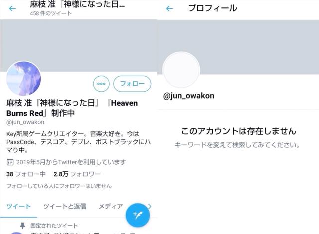The height and width of the screenshot is (234, 319).
Task: Open the three-dots more options button
Action: click(101, 84)
